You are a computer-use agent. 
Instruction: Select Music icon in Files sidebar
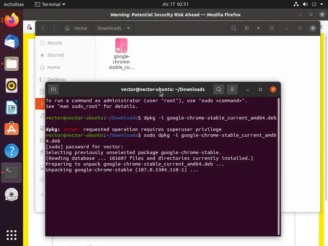[42, 116]
